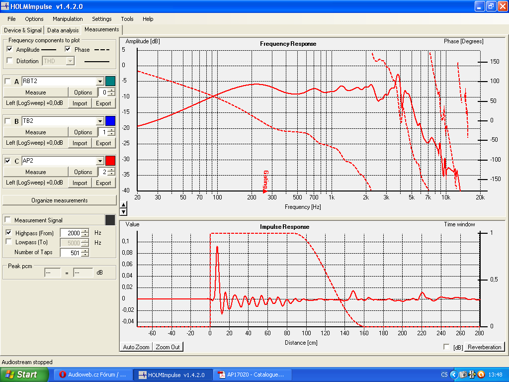Enable the [dB] checkbox under impulse response
The height and width of the screenshot is (382, 509).
coord(446,347)
